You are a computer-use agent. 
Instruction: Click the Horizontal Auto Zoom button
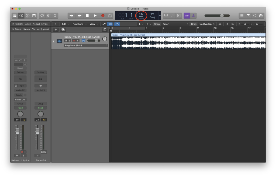(x=233, y=24)
